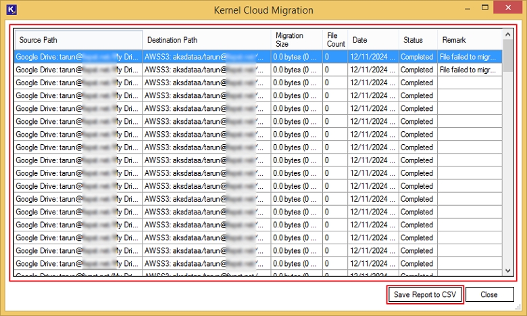Select Source Path cell in the tenth row
The height and width of the screenshot is (316, 527).
tap(78, 173)
